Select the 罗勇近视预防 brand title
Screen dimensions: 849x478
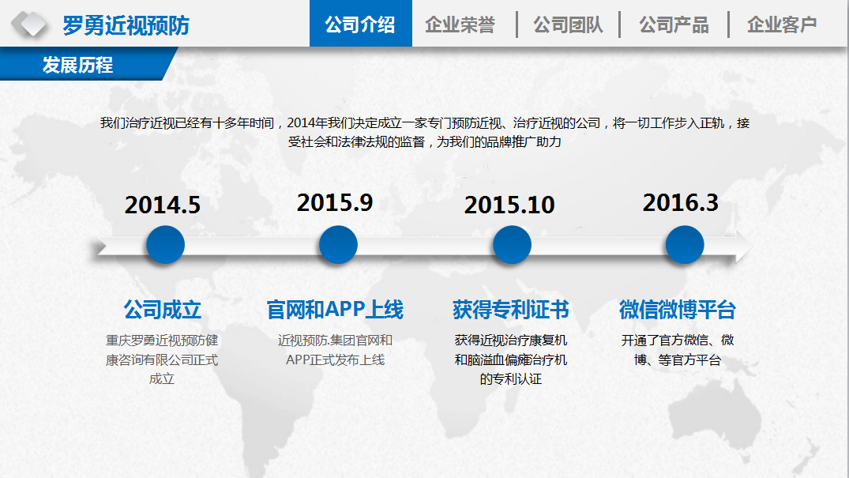point(126,25)
